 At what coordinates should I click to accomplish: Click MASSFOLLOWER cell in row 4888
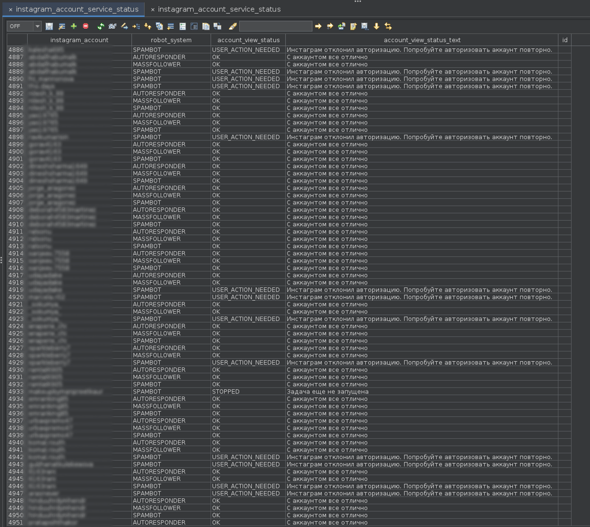(x=171, y=65)
